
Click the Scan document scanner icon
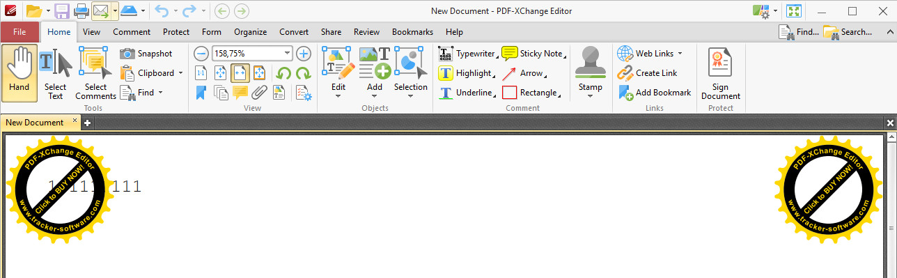129,10
